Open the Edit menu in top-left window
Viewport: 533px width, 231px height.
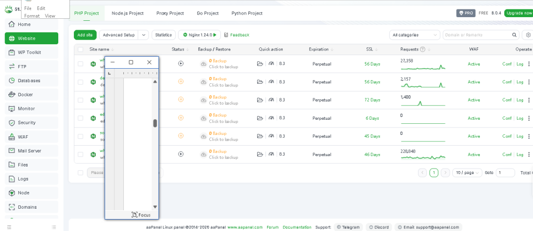(41, 8)
